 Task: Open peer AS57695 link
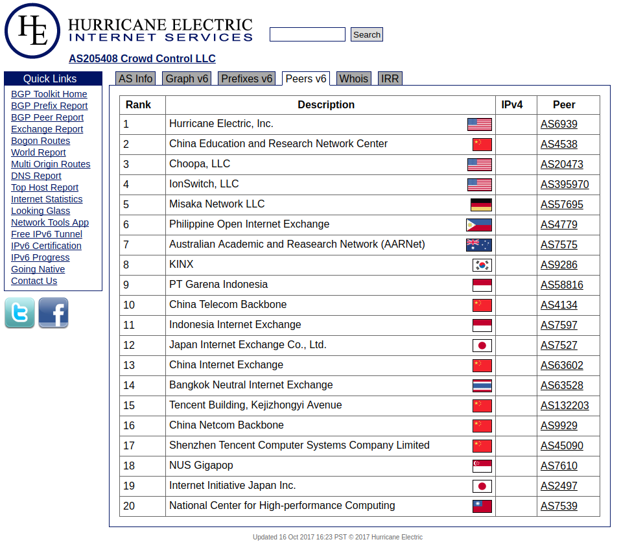tap(562, 205)
